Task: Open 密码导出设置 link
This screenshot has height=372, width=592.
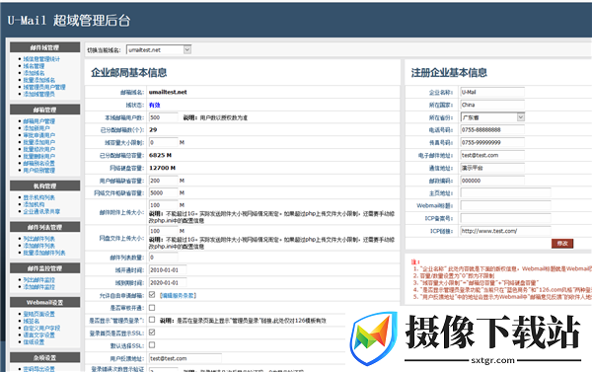Action: click(x=38, y=369)
